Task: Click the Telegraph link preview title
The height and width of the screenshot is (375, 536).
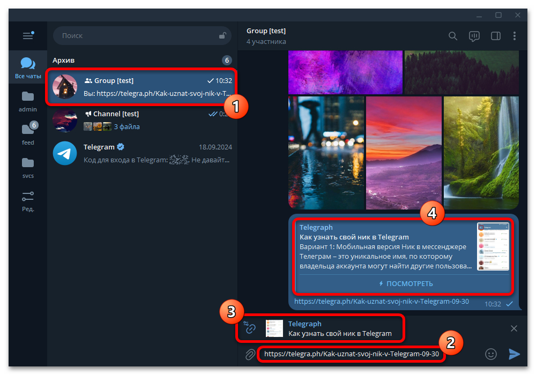Action: click(316, 228)
